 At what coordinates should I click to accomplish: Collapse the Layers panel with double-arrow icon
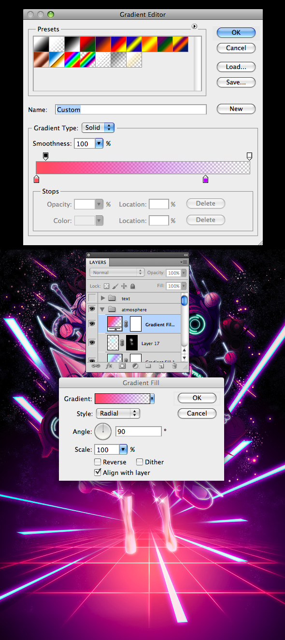185,255
